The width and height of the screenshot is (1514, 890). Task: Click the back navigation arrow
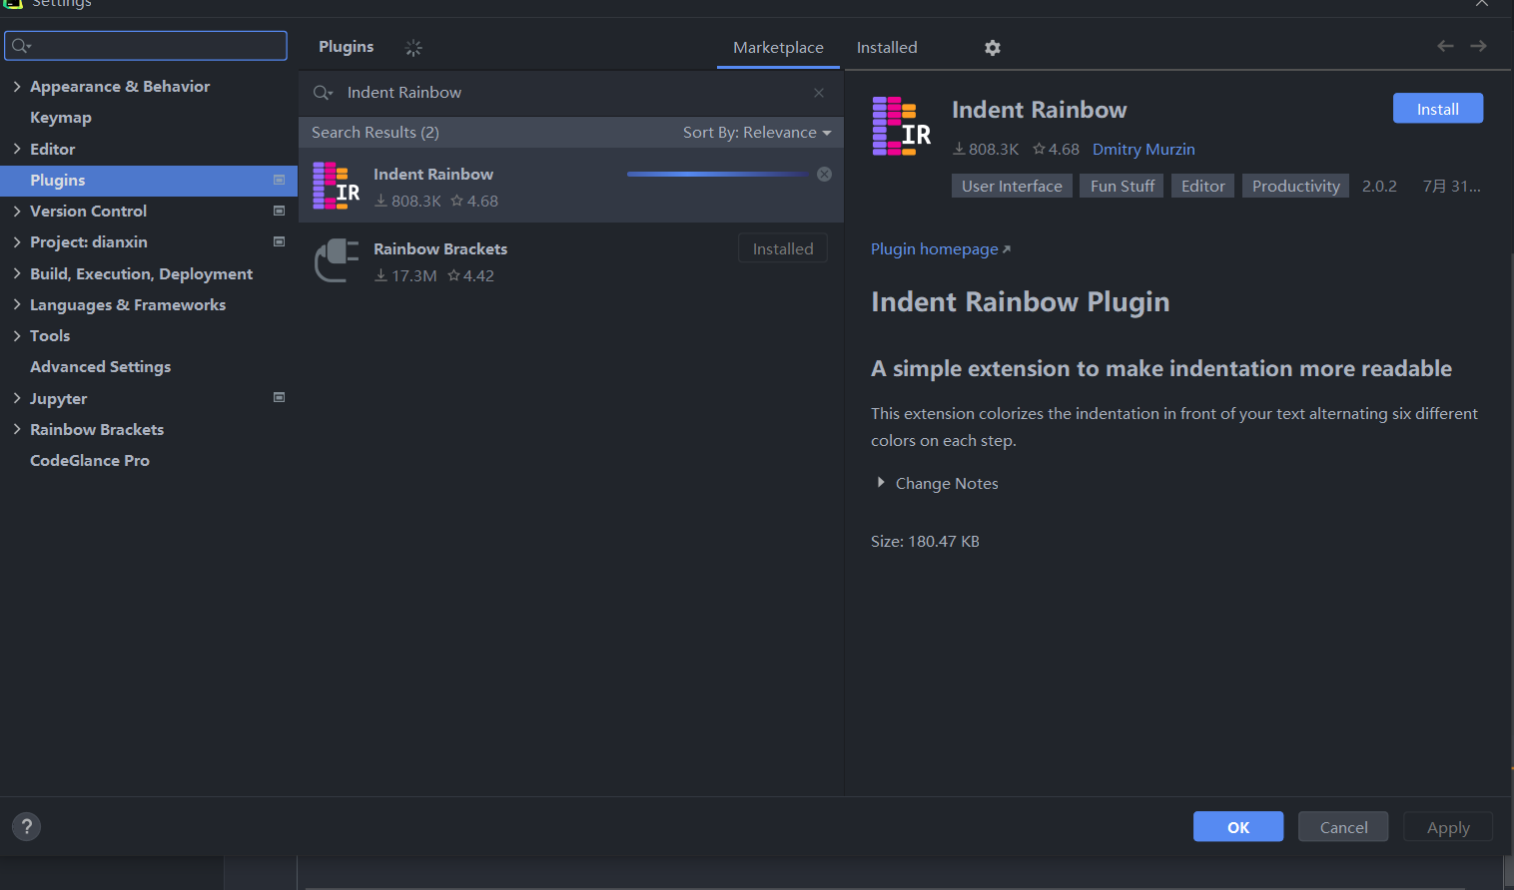tap(1445, 46)
